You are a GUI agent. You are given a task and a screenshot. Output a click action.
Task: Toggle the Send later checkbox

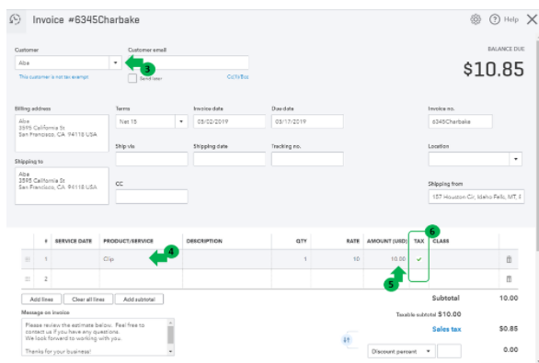click(x=132, y=78)
